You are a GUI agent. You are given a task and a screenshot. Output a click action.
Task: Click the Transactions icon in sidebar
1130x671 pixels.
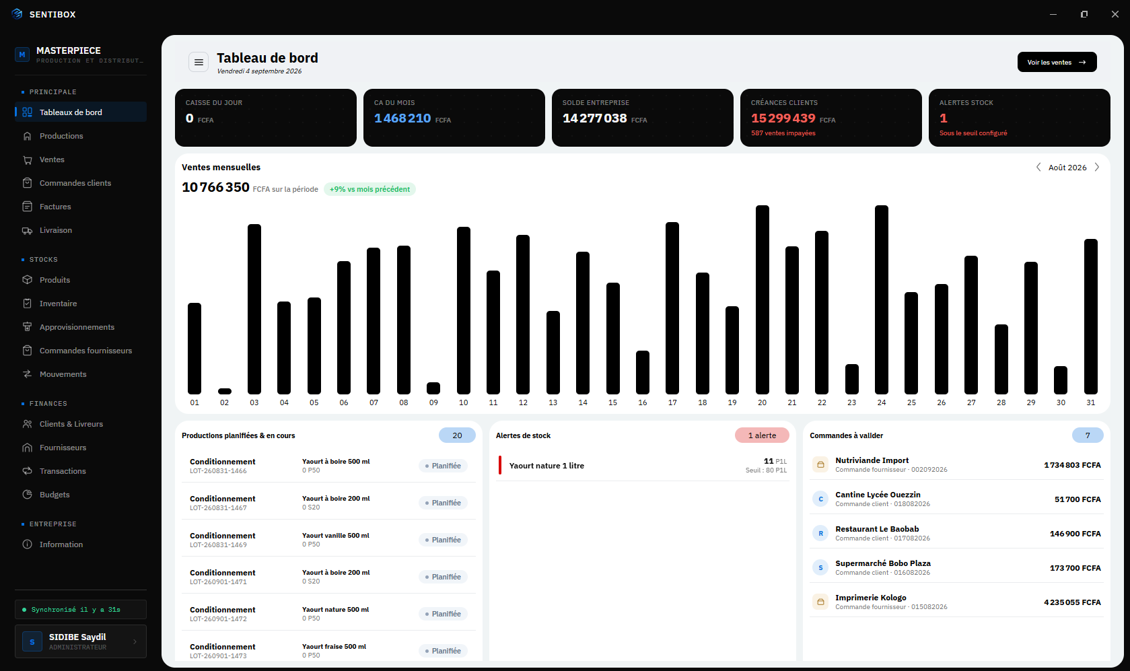(28, 471)
